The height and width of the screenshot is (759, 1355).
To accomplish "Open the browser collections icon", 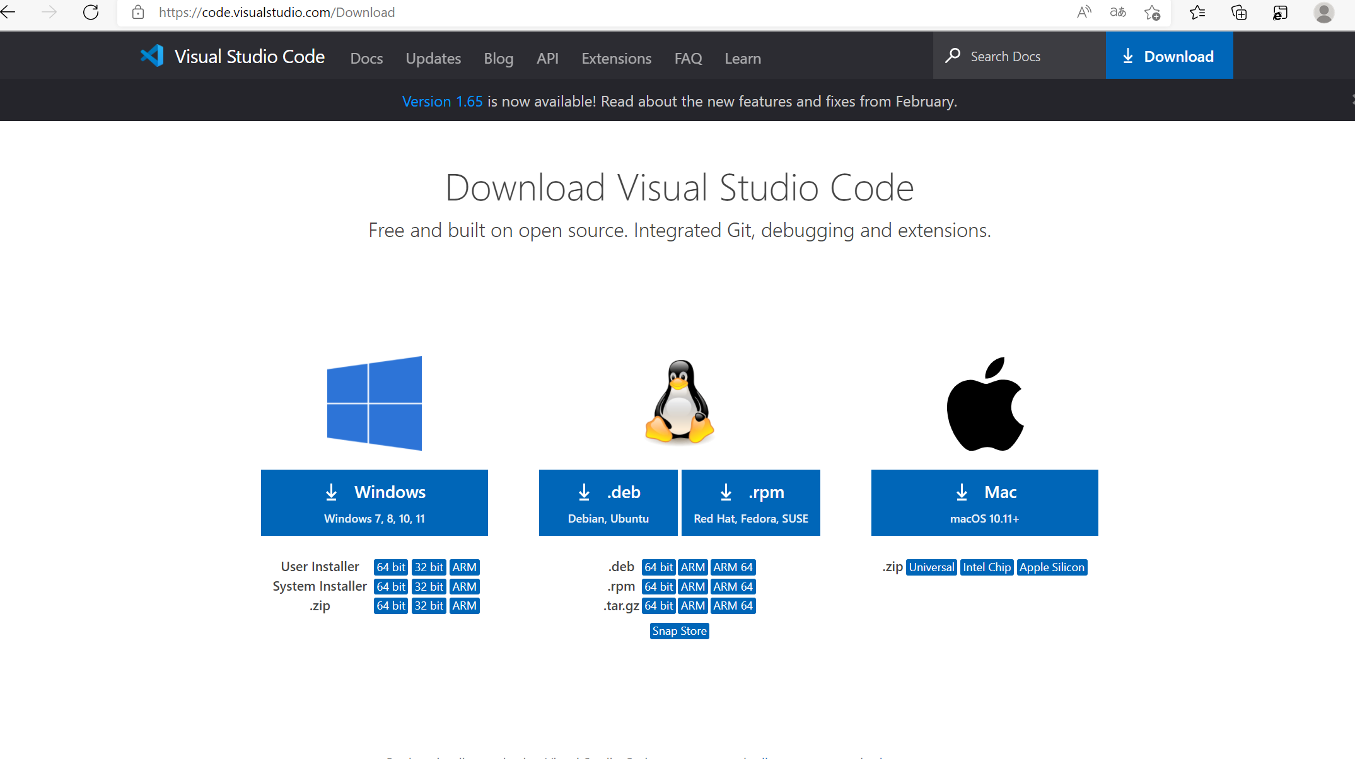I will pyautogui.click(x=1238, y=12).
